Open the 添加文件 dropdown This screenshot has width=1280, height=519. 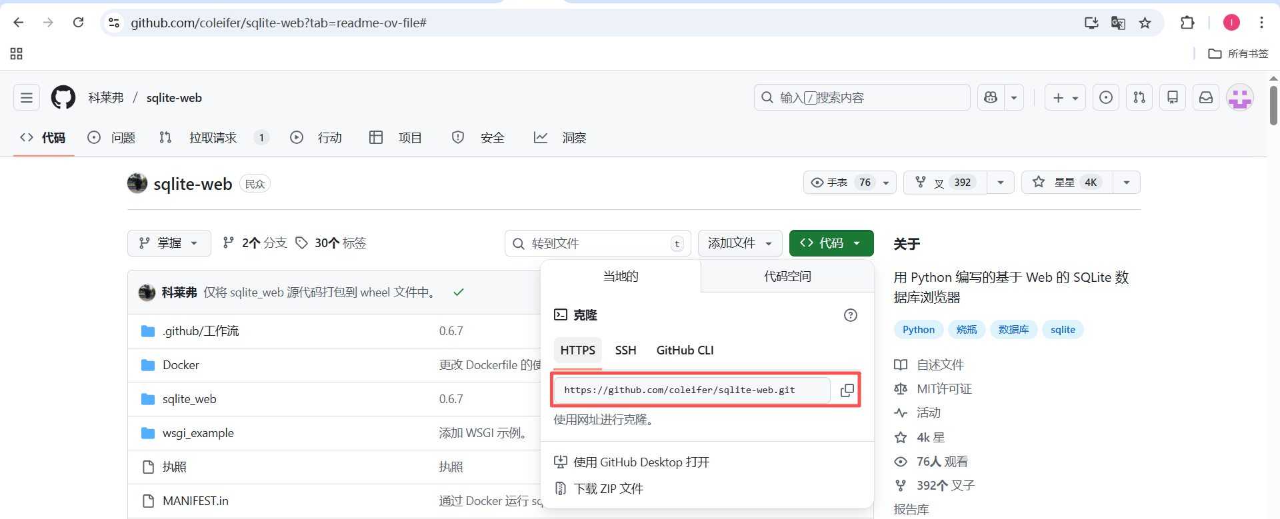740,243
